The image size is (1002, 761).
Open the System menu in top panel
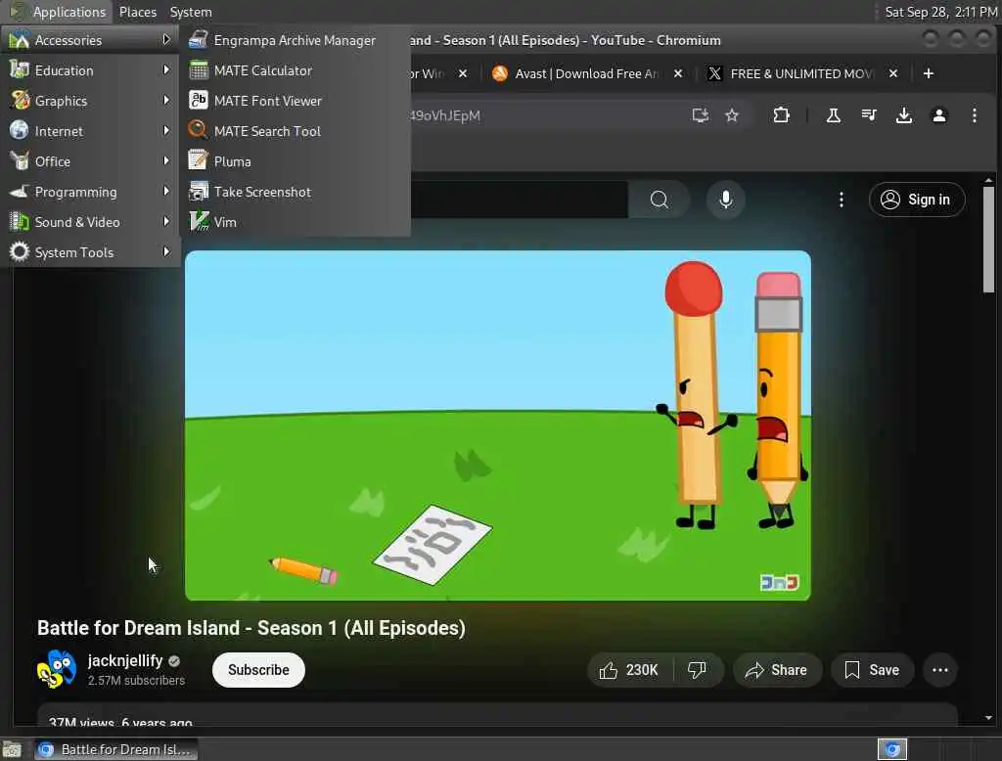tap(191, 12)
